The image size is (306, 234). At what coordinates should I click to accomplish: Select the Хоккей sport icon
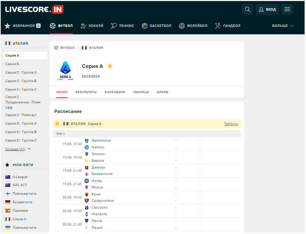(83, 26)
